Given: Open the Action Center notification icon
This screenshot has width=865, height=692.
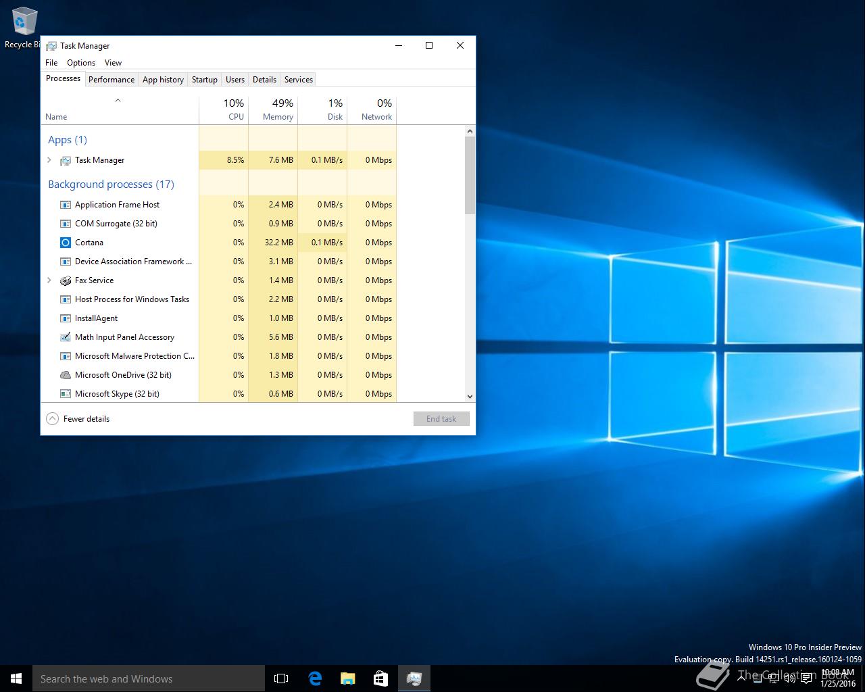Looking at the screenshot, I should click(806, 678).
